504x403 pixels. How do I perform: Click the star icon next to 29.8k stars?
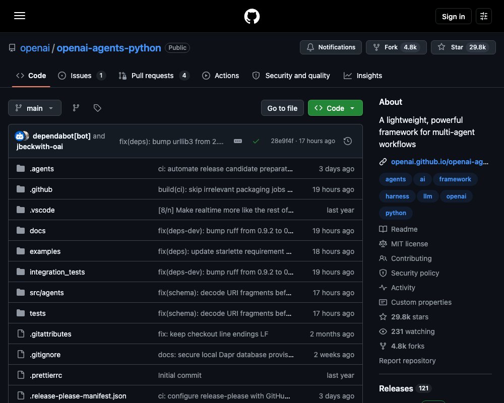pos(383,317)
